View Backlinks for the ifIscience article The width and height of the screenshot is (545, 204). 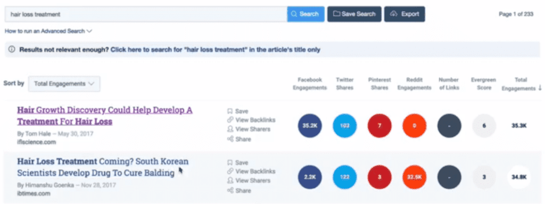click(251, 120)
